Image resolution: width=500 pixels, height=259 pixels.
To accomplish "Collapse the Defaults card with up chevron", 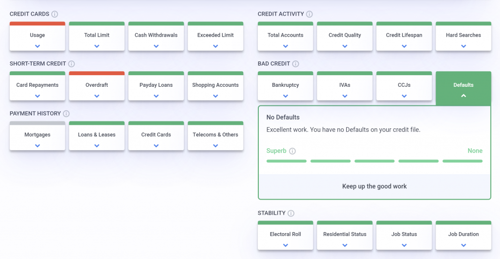I will point(463,96).
